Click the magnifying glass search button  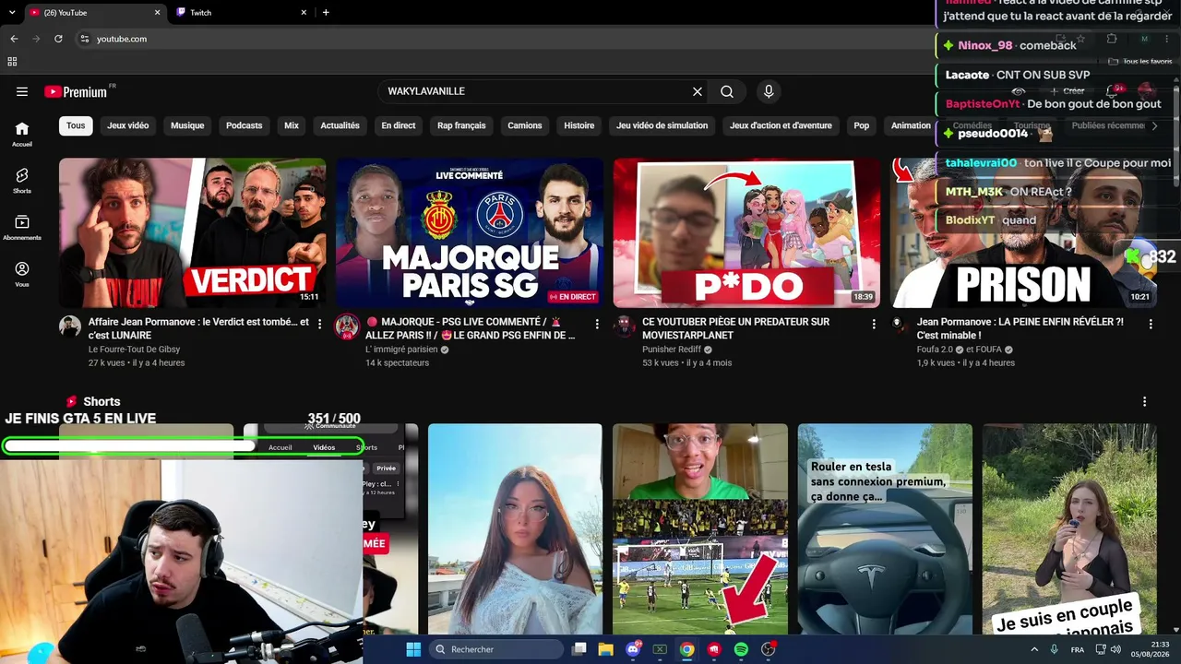point(727,91)
